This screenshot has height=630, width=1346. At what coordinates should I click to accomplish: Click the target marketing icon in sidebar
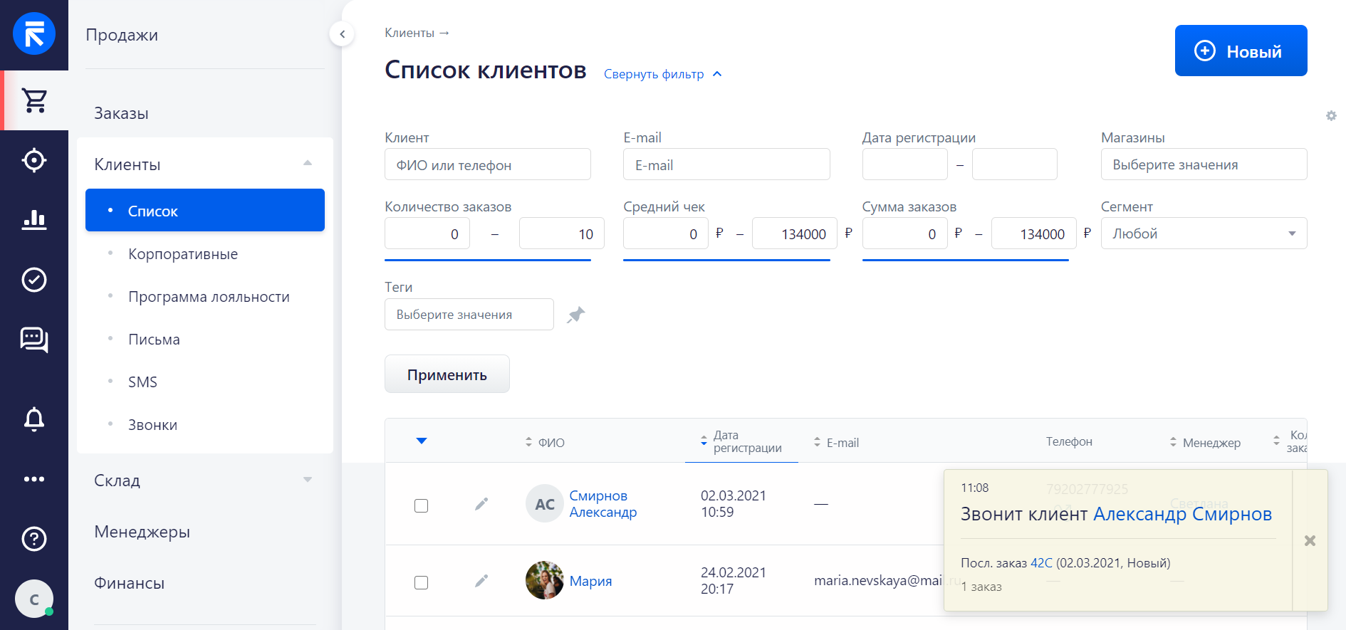(x=34, y=160)
